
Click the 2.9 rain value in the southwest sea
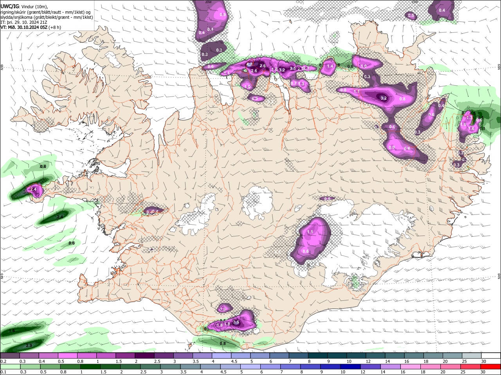click(29, 346)
